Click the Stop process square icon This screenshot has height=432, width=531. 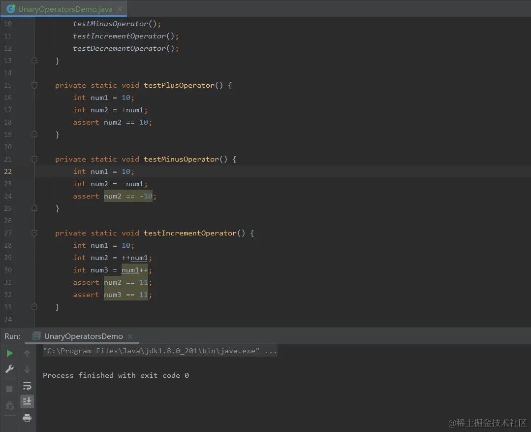[x=9, y=389]
